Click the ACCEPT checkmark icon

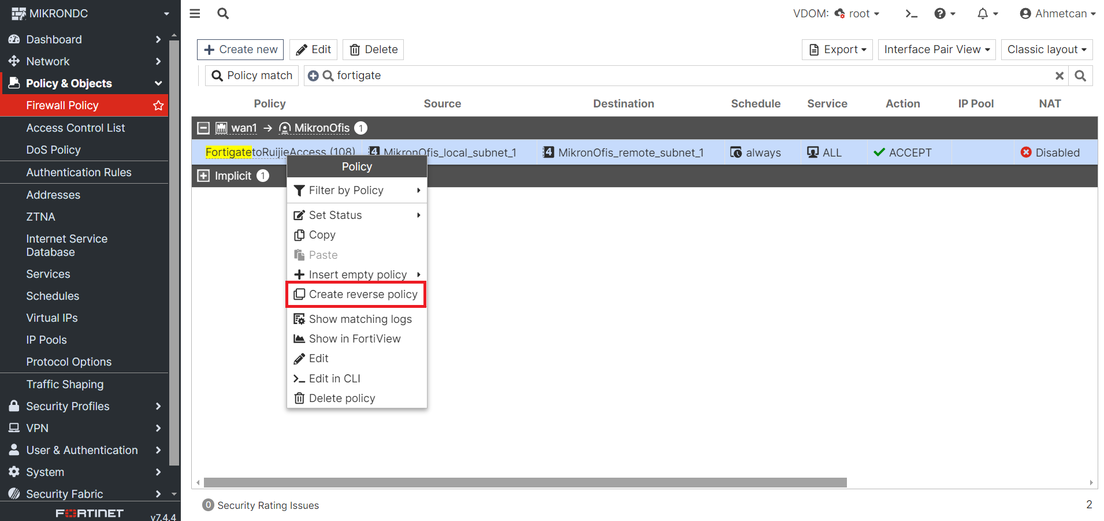879,152
